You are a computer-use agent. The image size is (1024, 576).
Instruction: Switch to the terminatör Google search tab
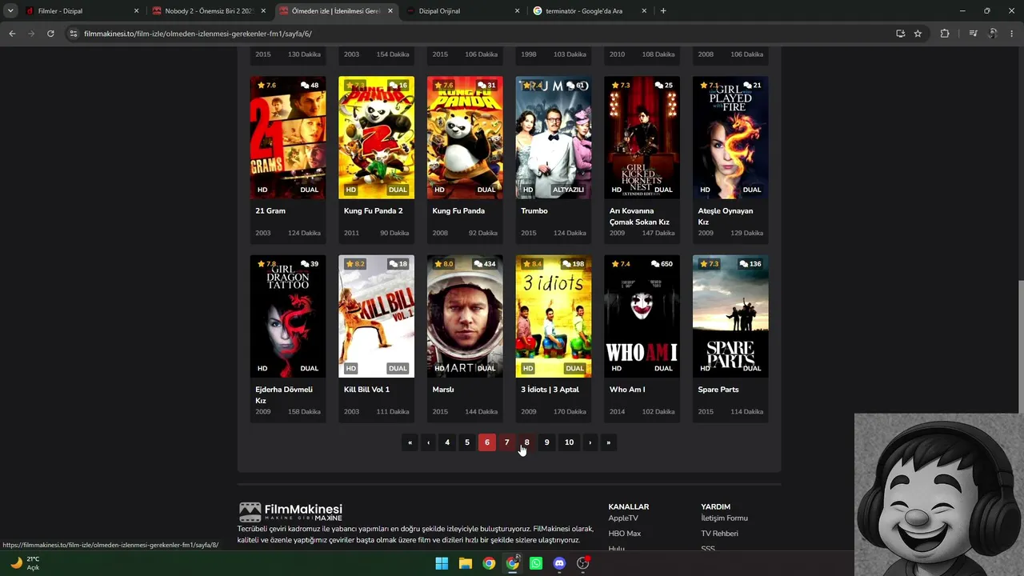589,11
